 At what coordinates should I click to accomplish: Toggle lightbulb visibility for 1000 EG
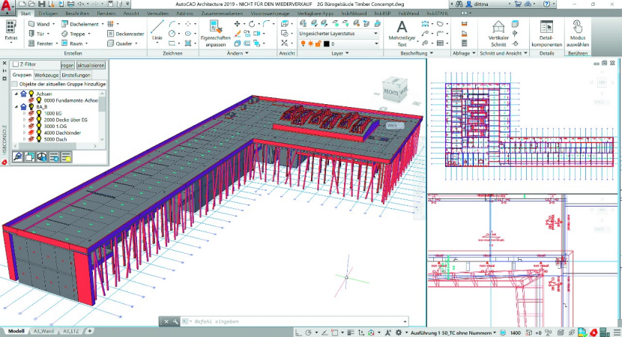coord(38,113)
